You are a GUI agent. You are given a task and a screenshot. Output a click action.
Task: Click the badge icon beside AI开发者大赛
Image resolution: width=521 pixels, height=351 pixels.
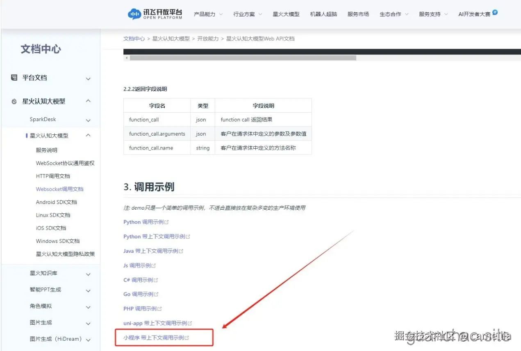click(495, 12)
